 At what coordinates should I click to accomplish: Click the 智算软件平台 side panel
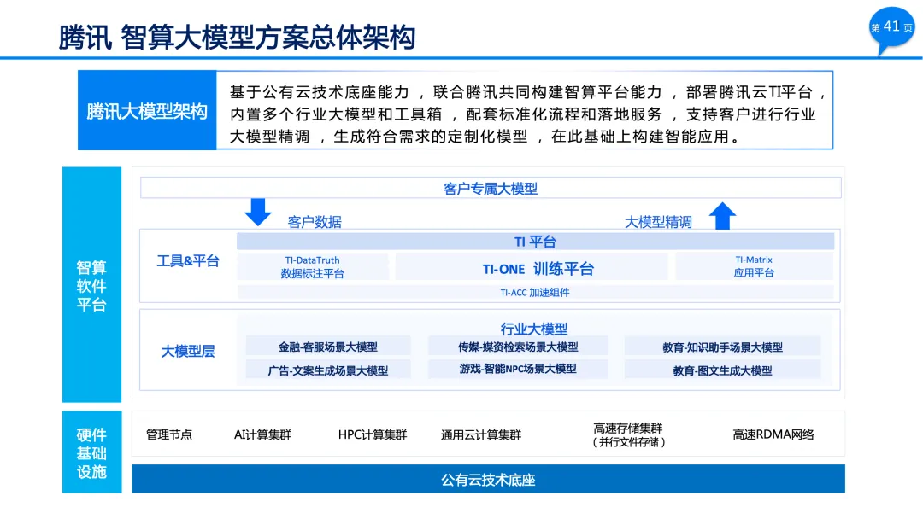tap(91, 284)
